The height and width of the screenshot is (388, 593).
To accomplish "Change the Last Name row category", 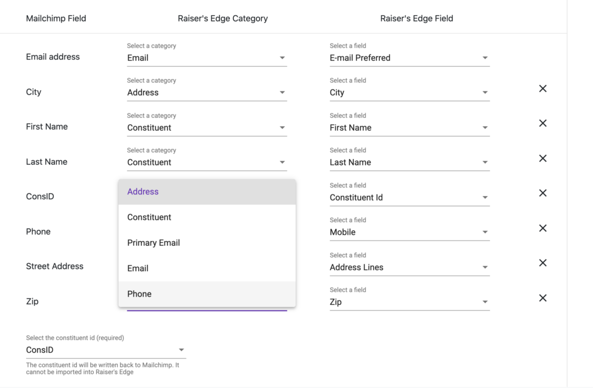I will coord(207,162).
